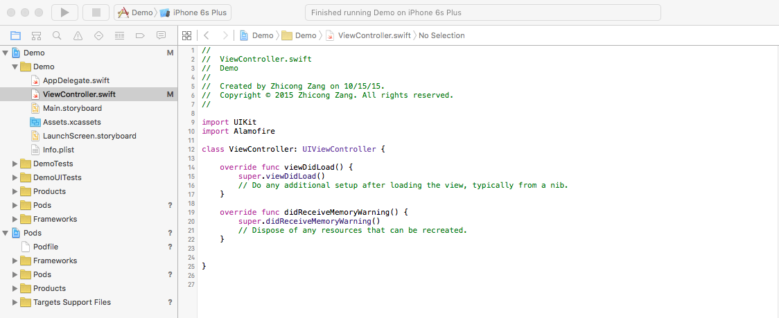Click 'import UIKit' line in editor
The height and width of the screenshot is (318, 779).
click(x=229, y=122)
